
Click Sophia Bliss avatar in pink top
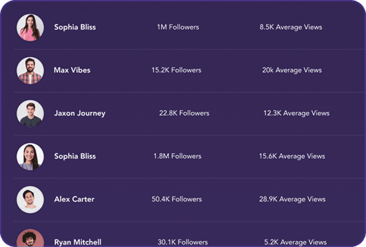pos(30,27)
